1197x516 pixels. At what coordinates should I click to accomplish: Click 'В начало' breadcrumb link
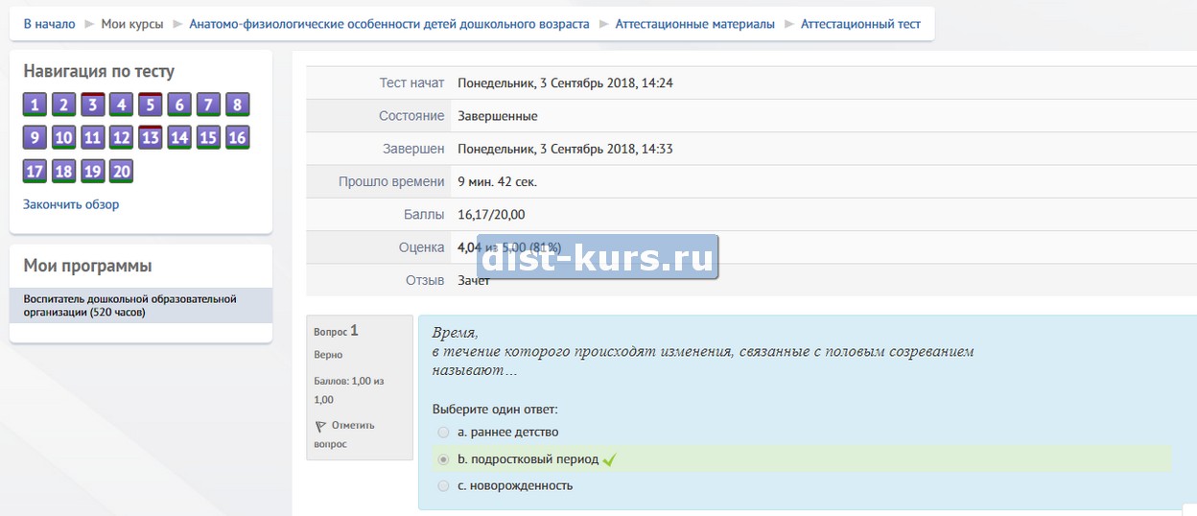coord(49,24)
